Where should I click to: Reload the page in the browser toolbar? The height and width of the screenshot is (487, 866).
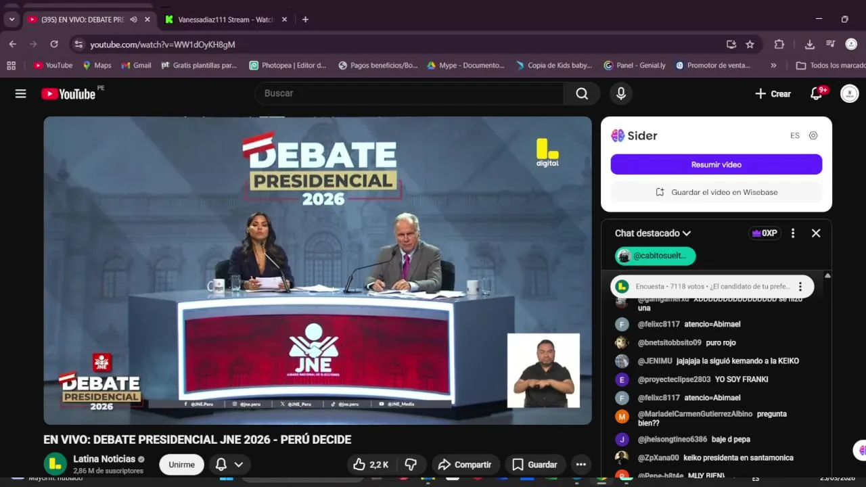tap(54, 44)
